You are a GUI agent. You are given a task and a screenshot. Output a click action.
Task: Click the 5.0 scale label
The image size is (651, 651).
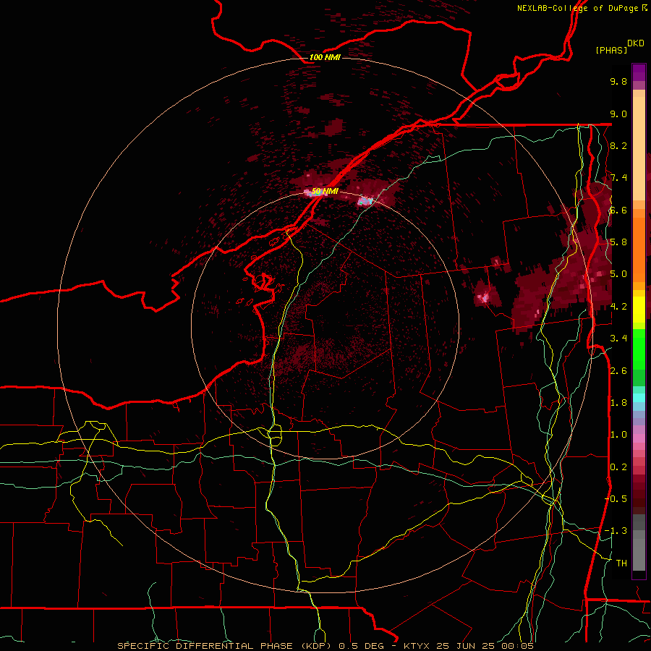coord(618,274)
